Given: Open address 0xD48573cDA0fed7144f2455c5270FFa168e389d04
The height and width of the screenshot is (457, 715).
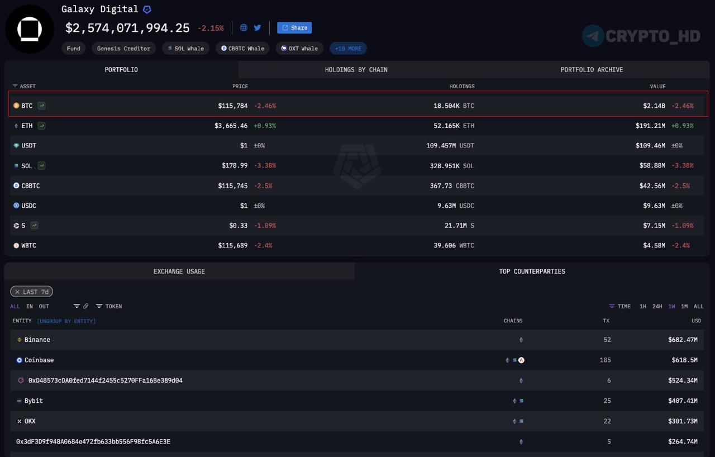Looking at the screenshot, I should (106, 380).
